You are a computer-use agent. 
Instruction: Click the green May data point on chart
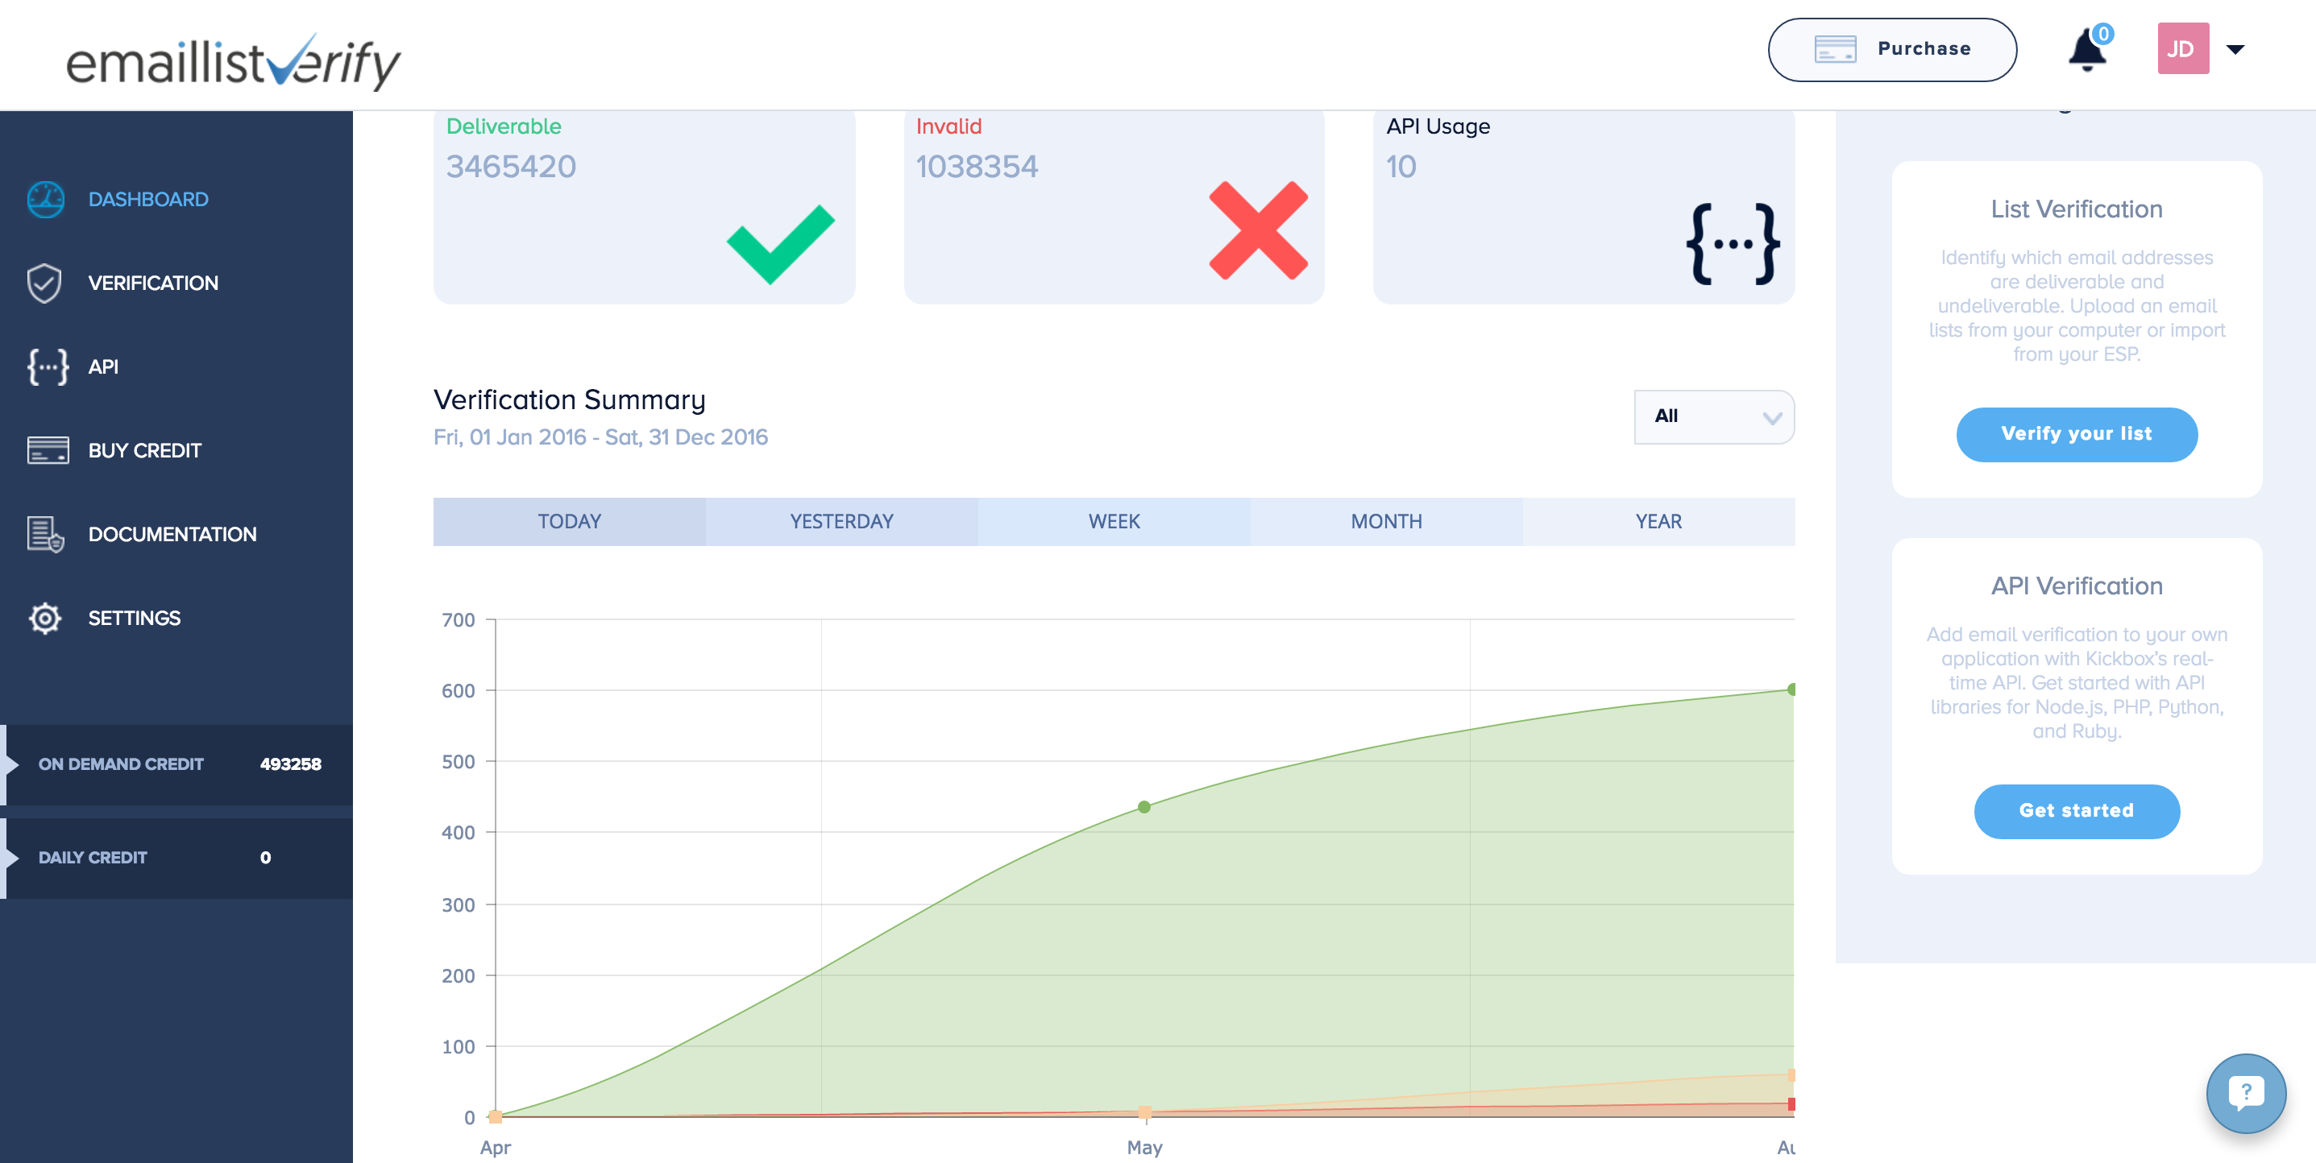pyautogui.click(x=1143, y=807)
